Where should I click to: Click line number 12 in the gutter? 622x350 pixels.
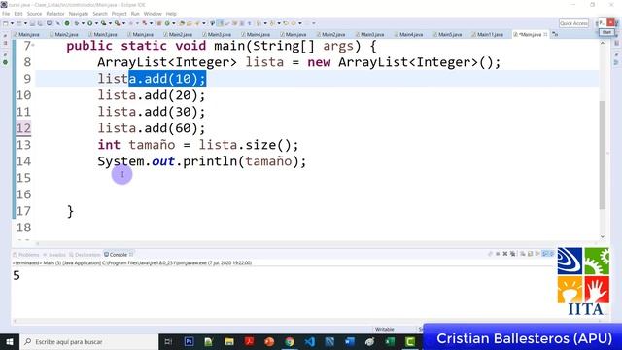click(23, 128)
